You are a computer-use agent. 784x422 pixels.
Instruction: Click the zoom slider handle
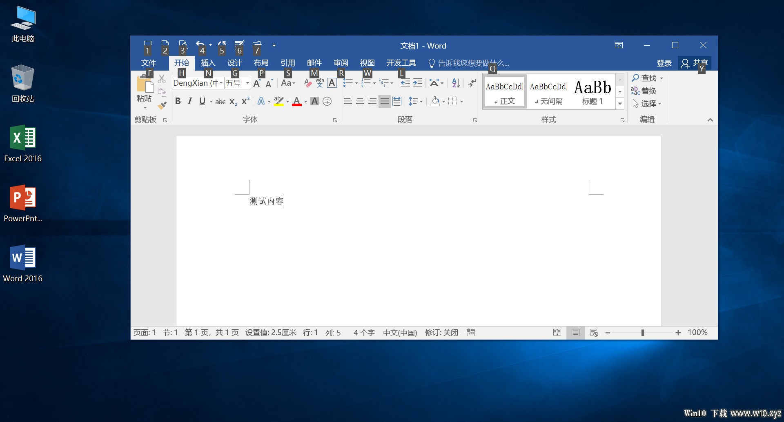click(x=643, y=333)
